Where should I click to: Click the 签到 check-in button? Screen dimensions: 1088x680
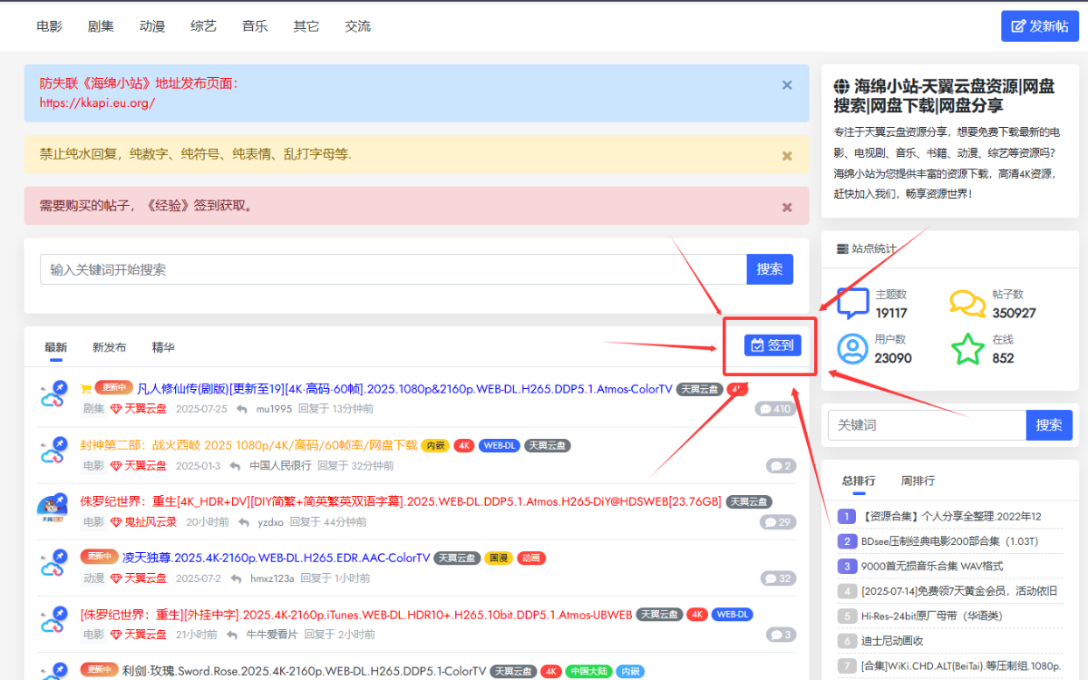coord(772,345)
